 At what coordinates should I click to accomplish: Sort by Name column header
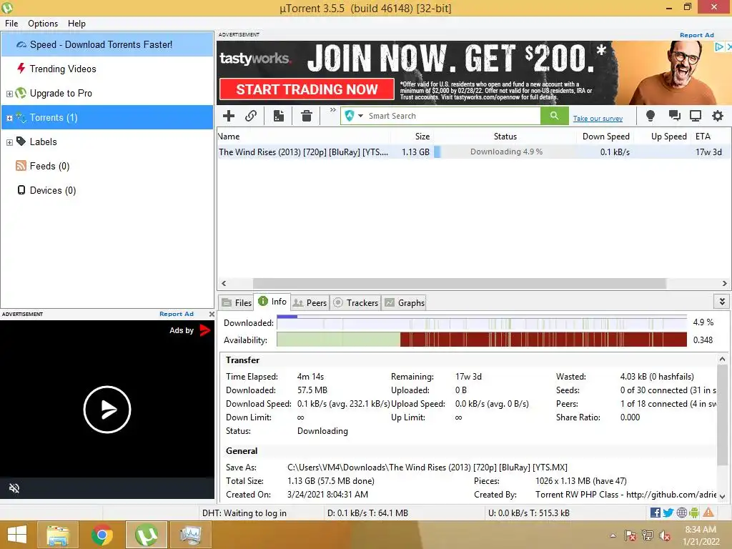(304, 137)
